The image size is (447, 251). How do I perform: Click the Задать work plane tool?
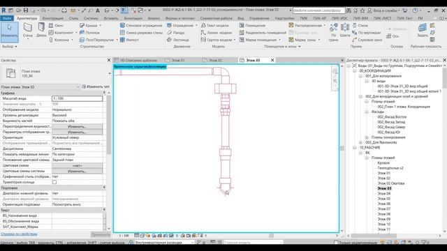[x=422, y=30]
